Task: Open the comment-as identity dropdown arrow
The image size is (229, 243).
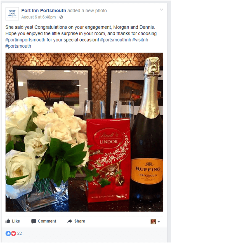Action: [x=159, y=222]
